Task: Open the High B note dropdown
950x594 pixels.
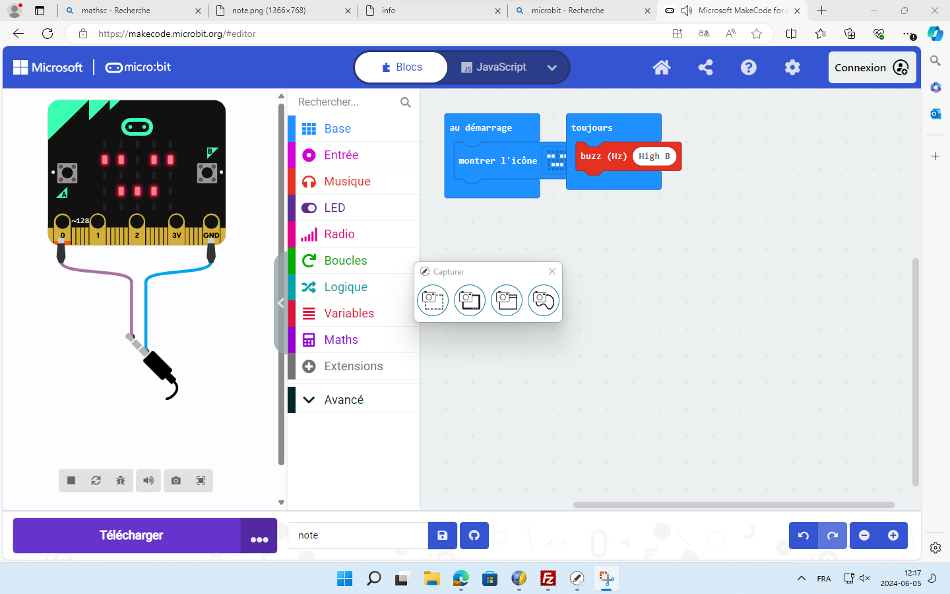Action: pyautogui.click(x=654, y=156)
